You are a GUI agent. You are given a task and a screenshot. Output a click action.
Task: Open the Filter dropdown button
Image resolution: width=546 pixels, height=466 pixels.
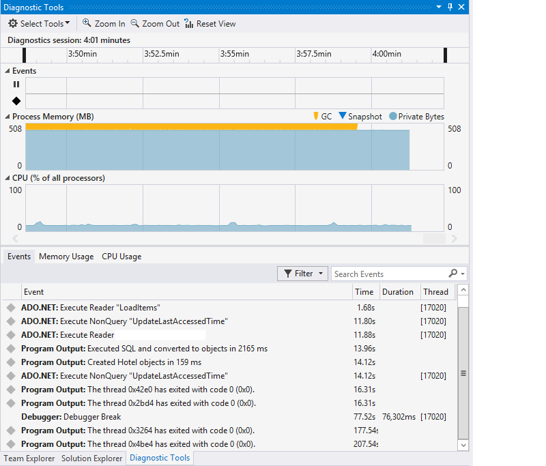302,274
